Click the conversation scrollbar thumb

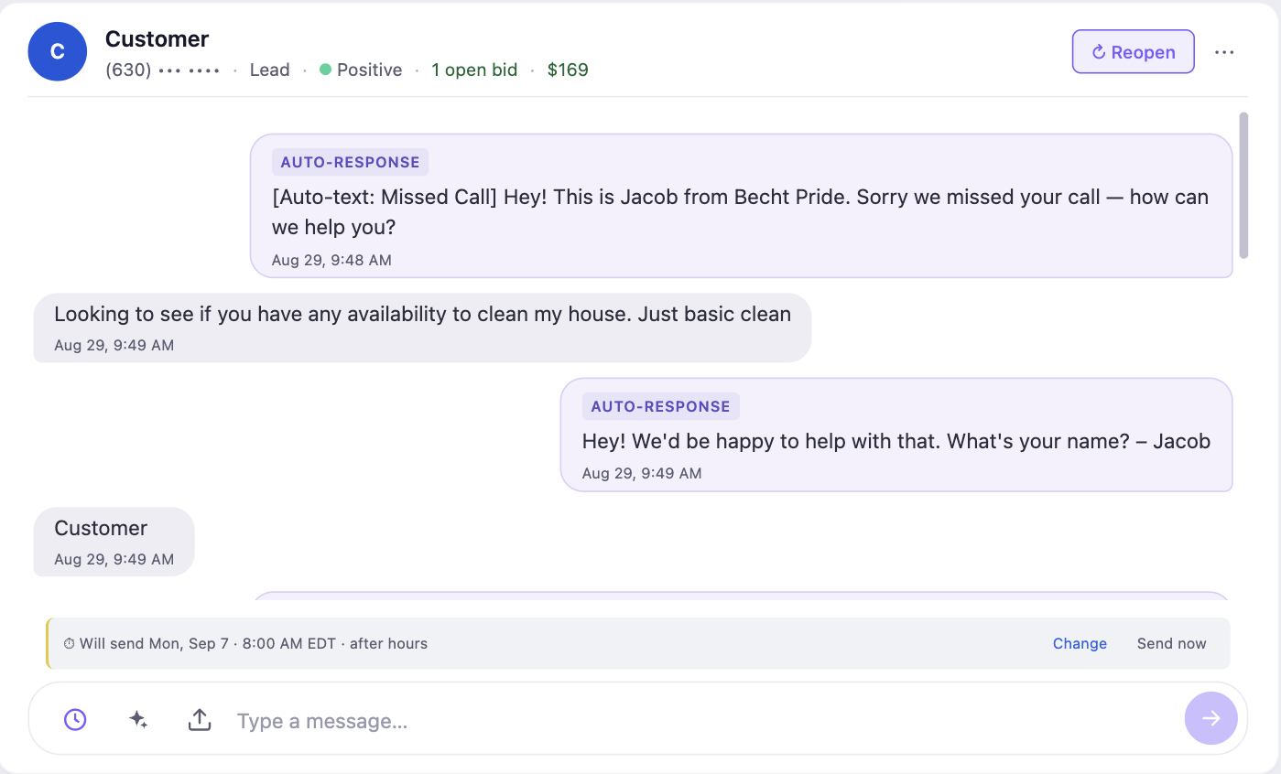pyautogui.click(x=1243, y=185)
